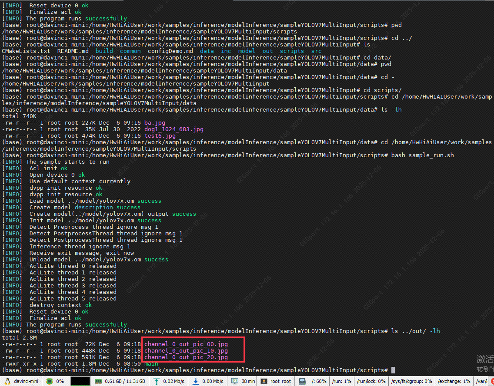This screenshot has width=494, height=386.
Task: Click configDemo.md in the ls output
Action: 170,51
